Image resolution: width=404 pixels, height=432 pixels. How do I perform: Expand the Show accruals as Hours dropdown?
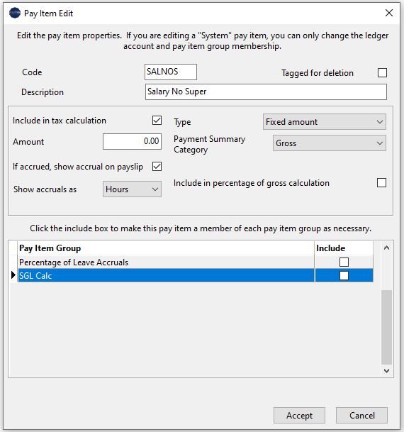(x=132, y=189)
